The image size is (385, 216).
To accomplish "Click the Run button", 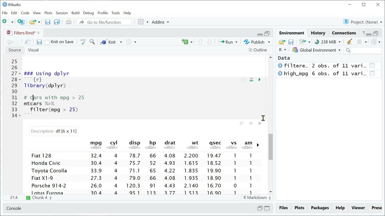I will point(226,42).
